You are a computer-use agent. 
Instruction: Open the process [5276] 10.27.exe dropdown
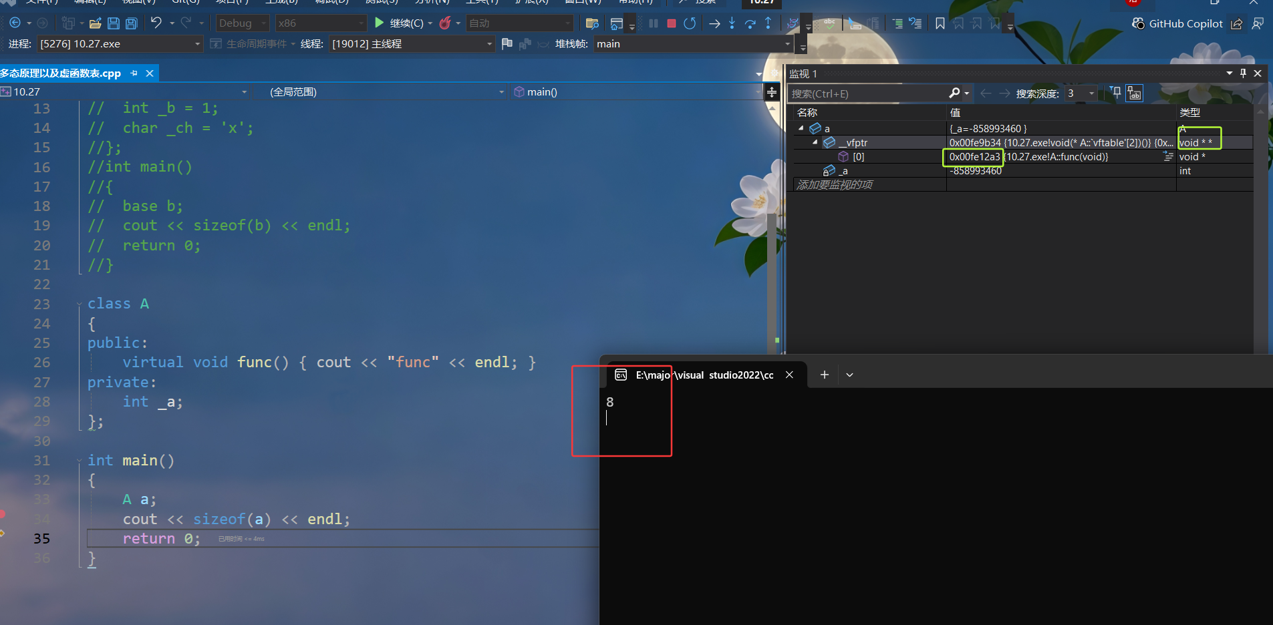(x=120, y=44)
